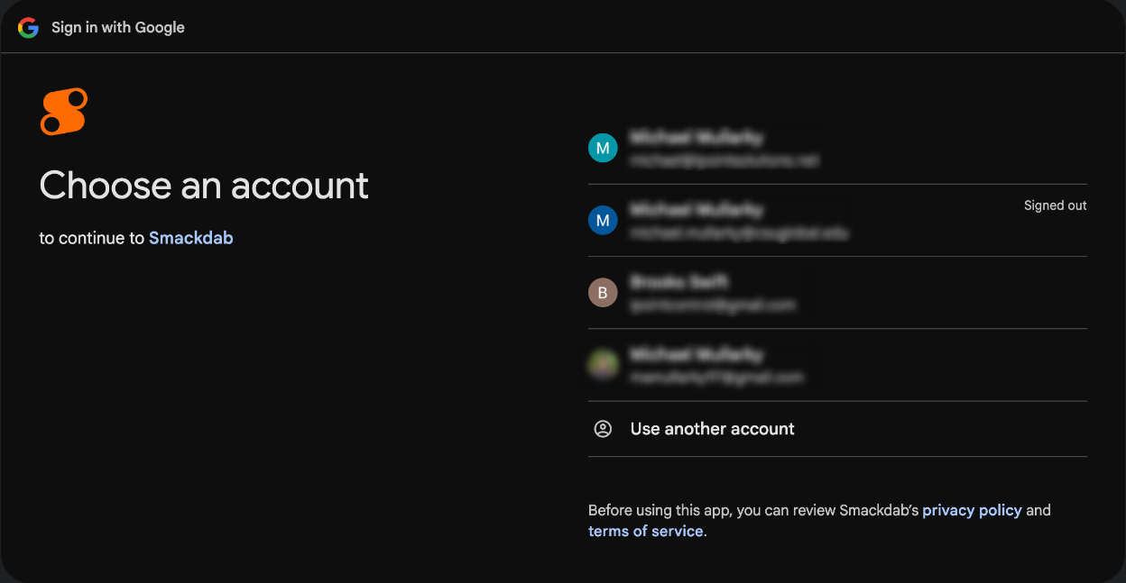Click the Signed out label
1126x583 pixels.
coord(1055,205)
